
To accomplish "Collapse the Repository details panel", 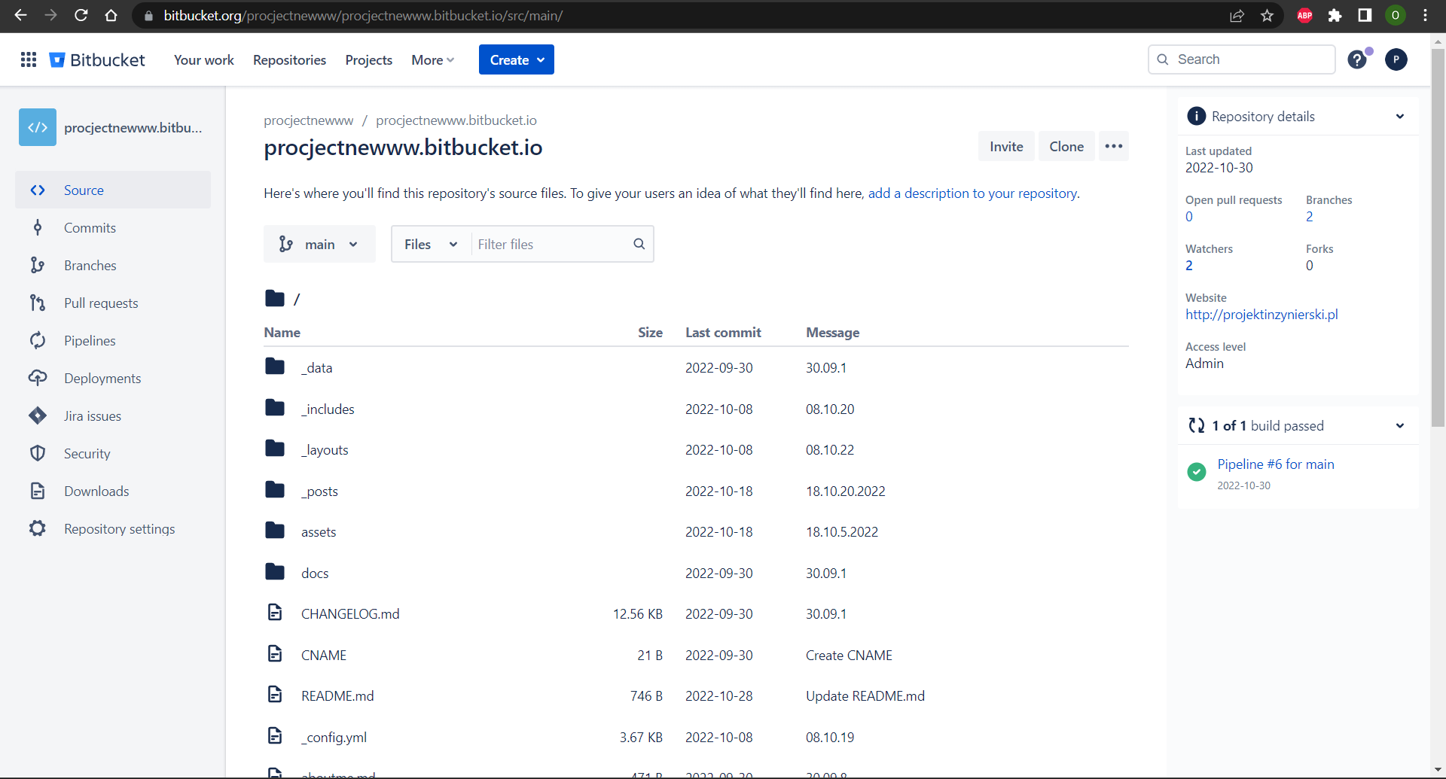I will point(1399,117).
